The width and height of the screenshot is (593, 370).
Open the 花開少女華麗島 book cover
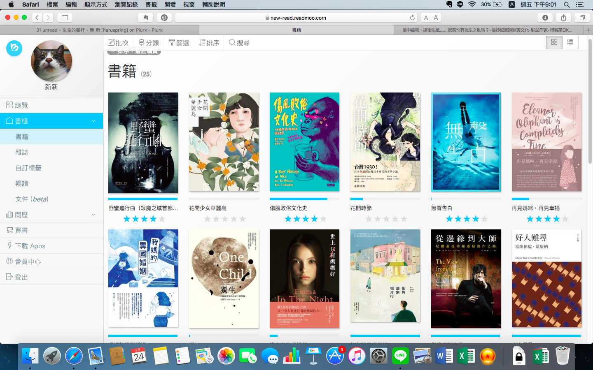pyautogui.click(x=224, y=142)
